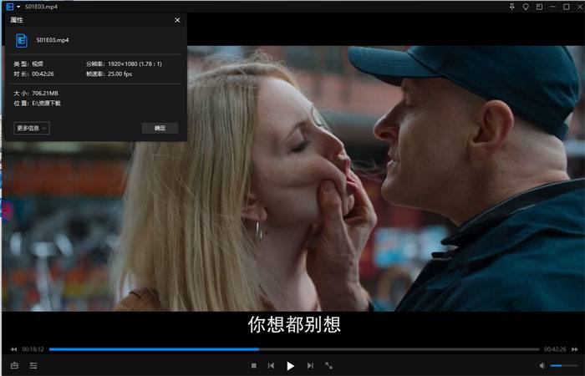This screenshot has height=376, width=585.
Task: Skip to the previous video
Action: point(271,366)
